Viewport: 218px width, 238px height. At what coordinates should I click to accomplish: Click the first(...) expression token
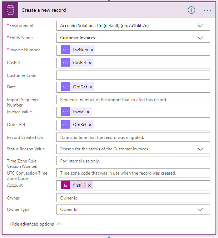tap(79, 186)
